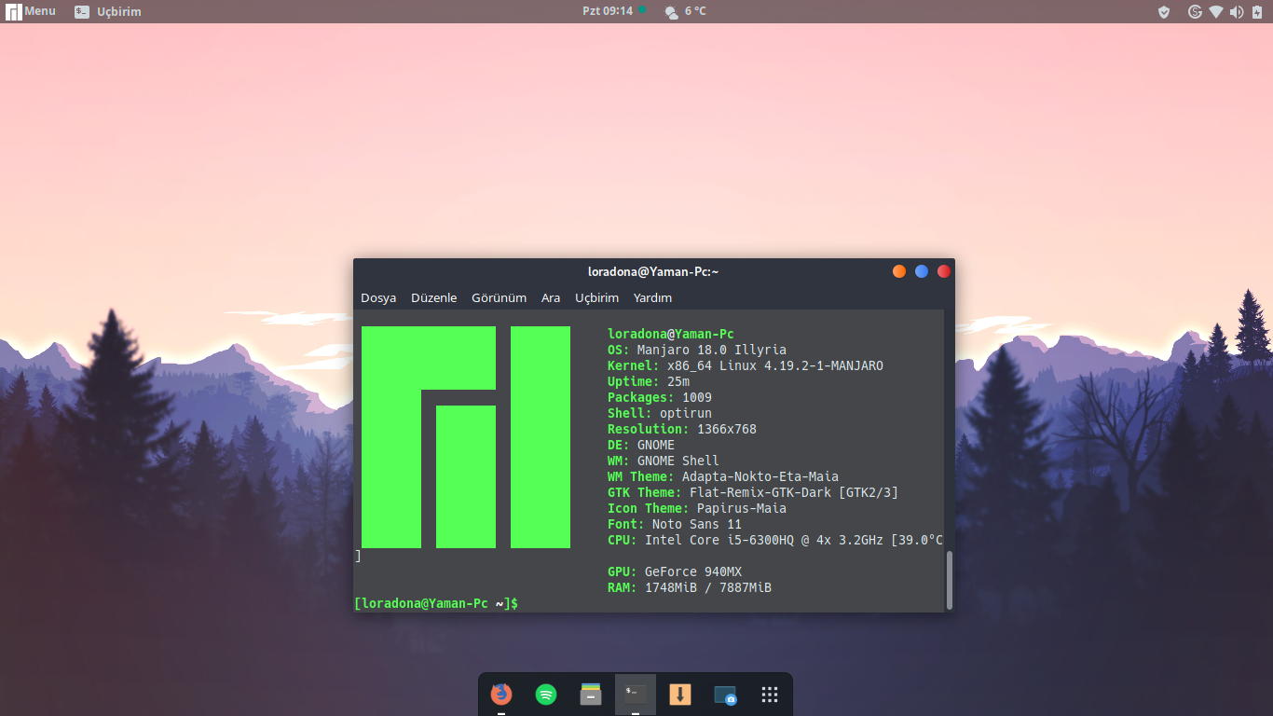Click the Resolution value '1366x768'
The height and width of the screenshot is (716, 1273).
click(x=727, y=429)
